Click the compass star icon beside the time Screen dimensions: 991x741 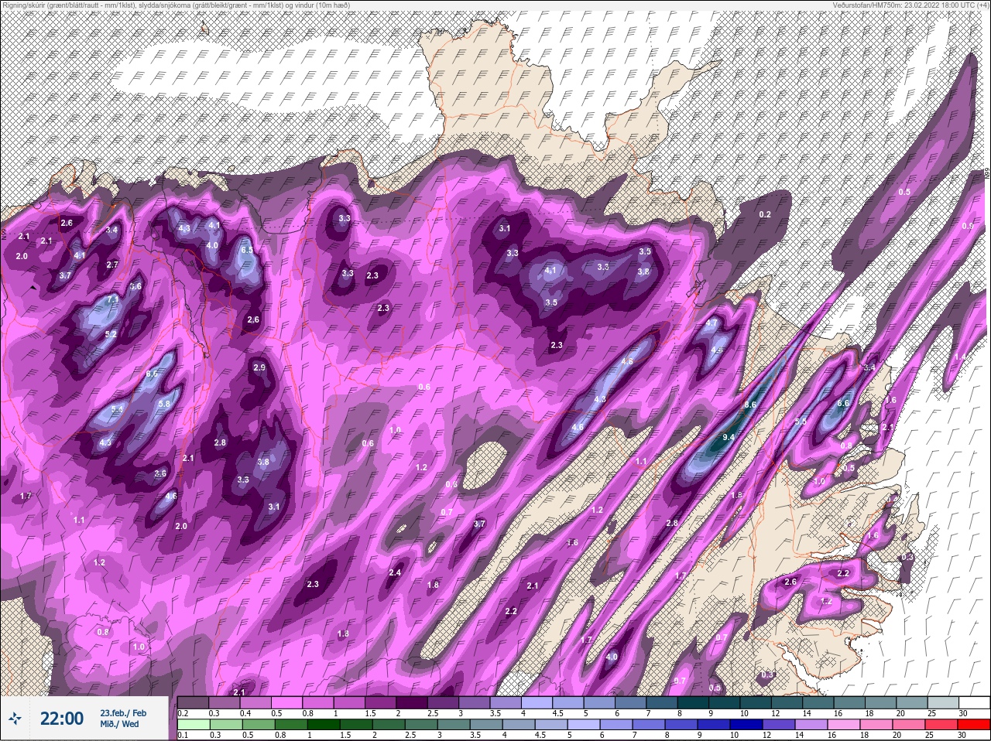point(15,719)
